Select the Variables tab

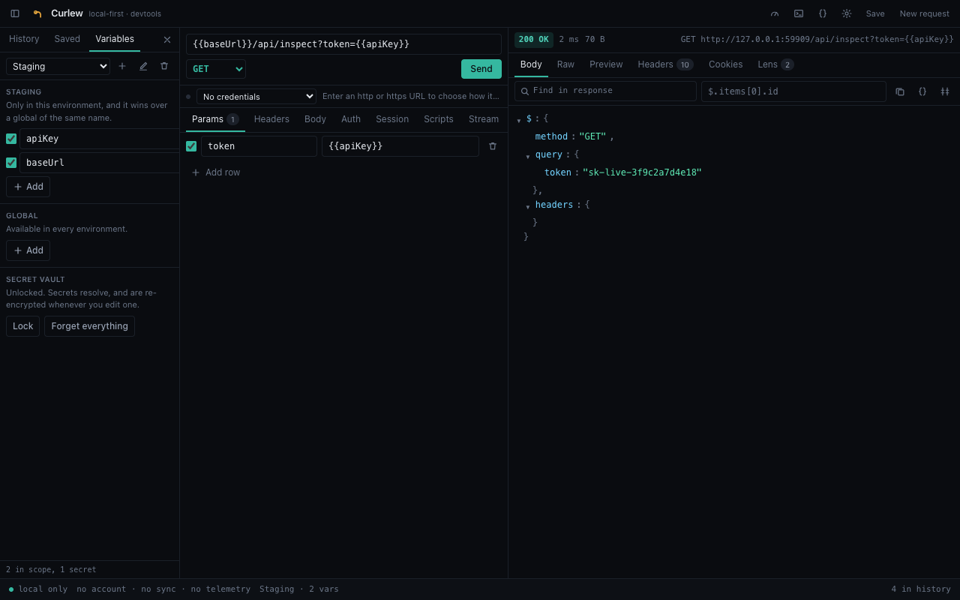pos(115,39)
